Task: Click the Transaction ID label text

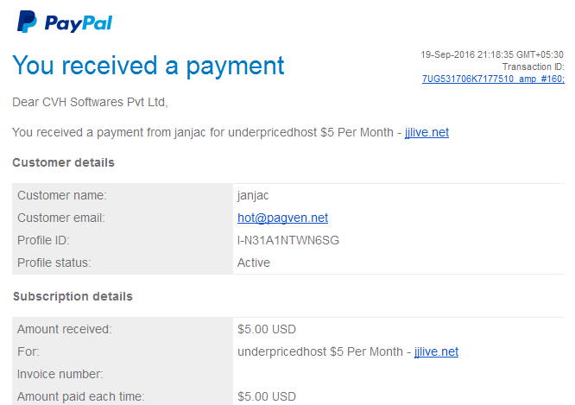Action: coord(534,66)
